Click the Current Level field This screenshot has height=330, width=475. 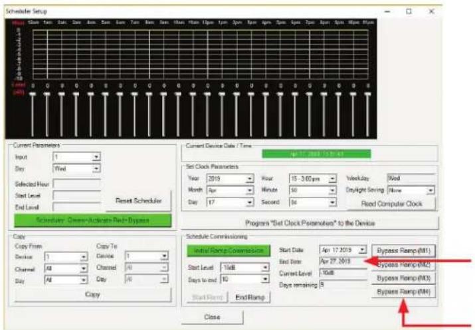click(x=343, y=273)
